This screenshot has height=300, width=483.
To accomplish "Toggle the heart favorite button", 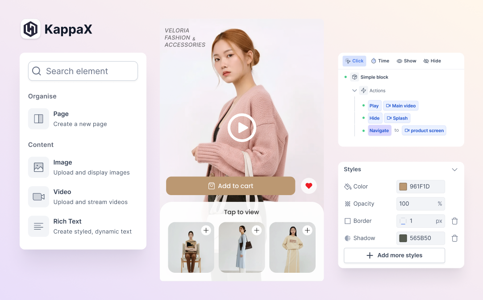I will point(308,186).
